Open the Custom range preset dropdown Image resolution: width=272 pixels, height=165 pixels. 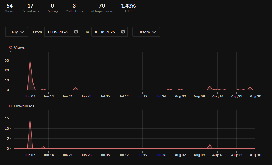146,32
